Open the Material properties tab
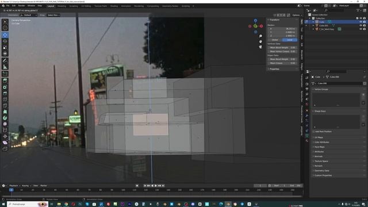Viewport: 368px width, 207px height. coord(306,140)
